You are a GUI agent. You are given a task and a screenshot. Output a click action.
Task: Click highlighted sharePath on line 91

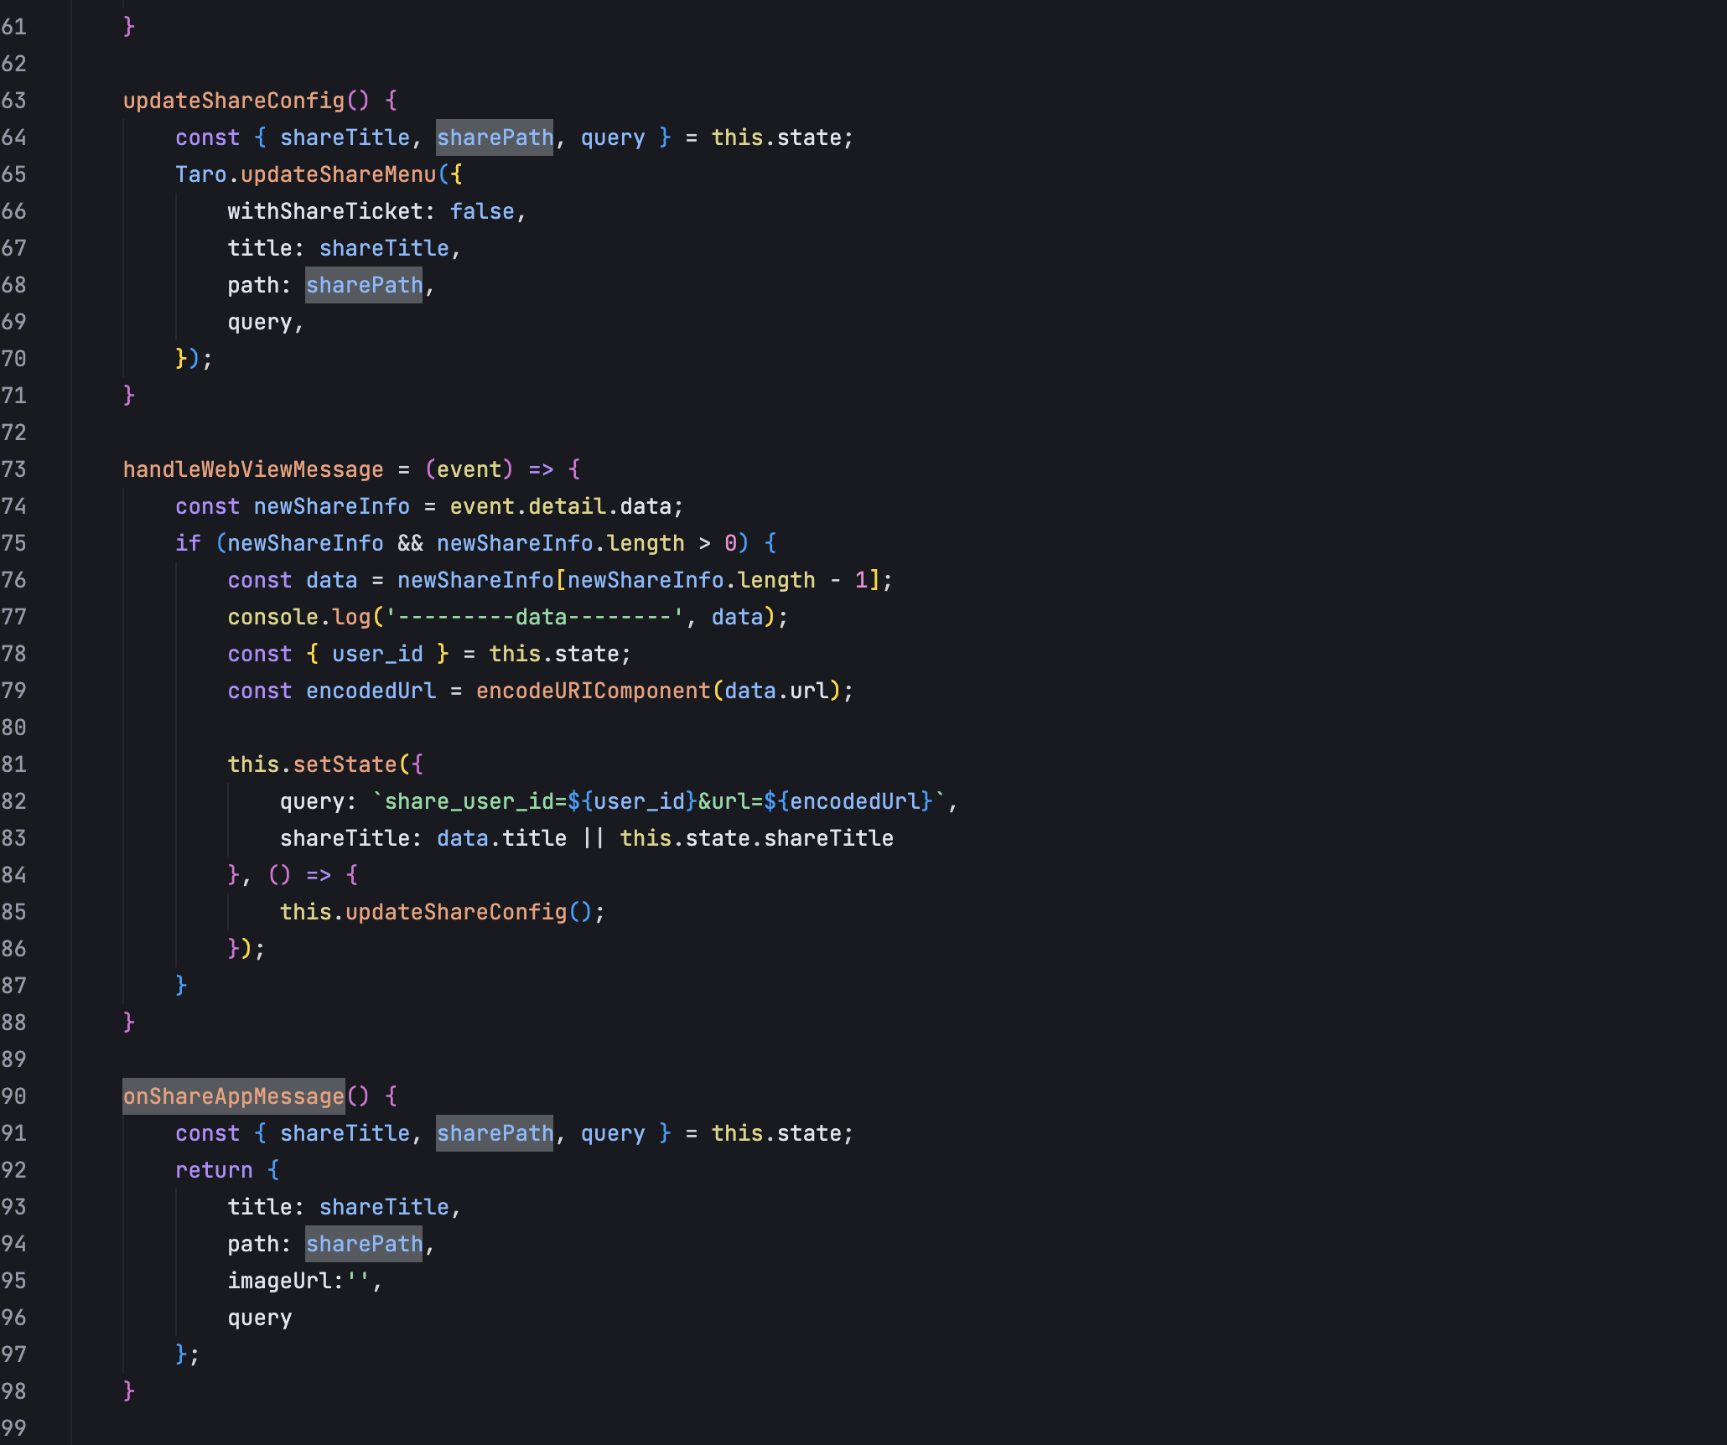pyautogui.click(x=495, y=1133)
